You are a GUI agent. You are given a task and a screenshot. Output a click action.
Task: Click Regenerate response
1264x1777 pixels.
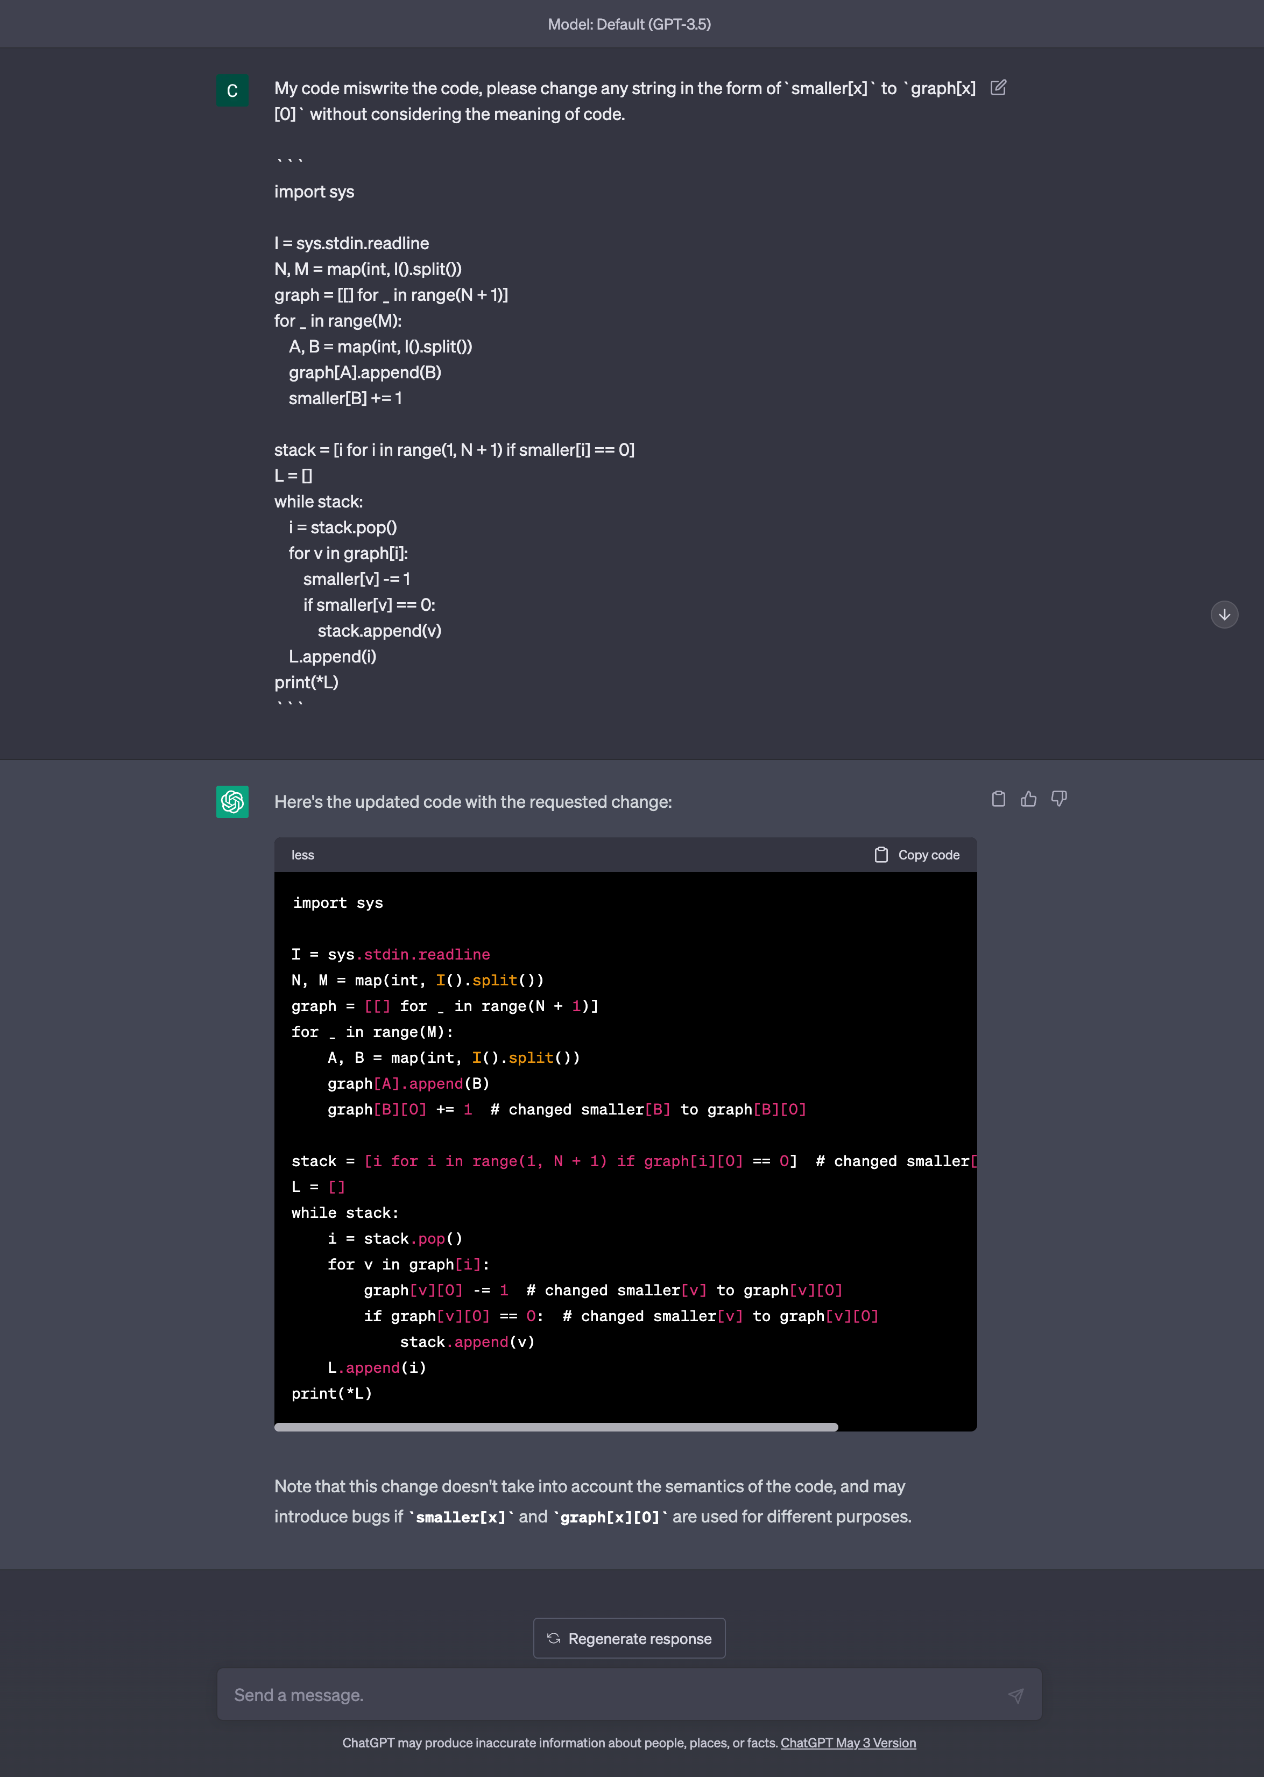pyautogui.click(x=629, y=1639)
